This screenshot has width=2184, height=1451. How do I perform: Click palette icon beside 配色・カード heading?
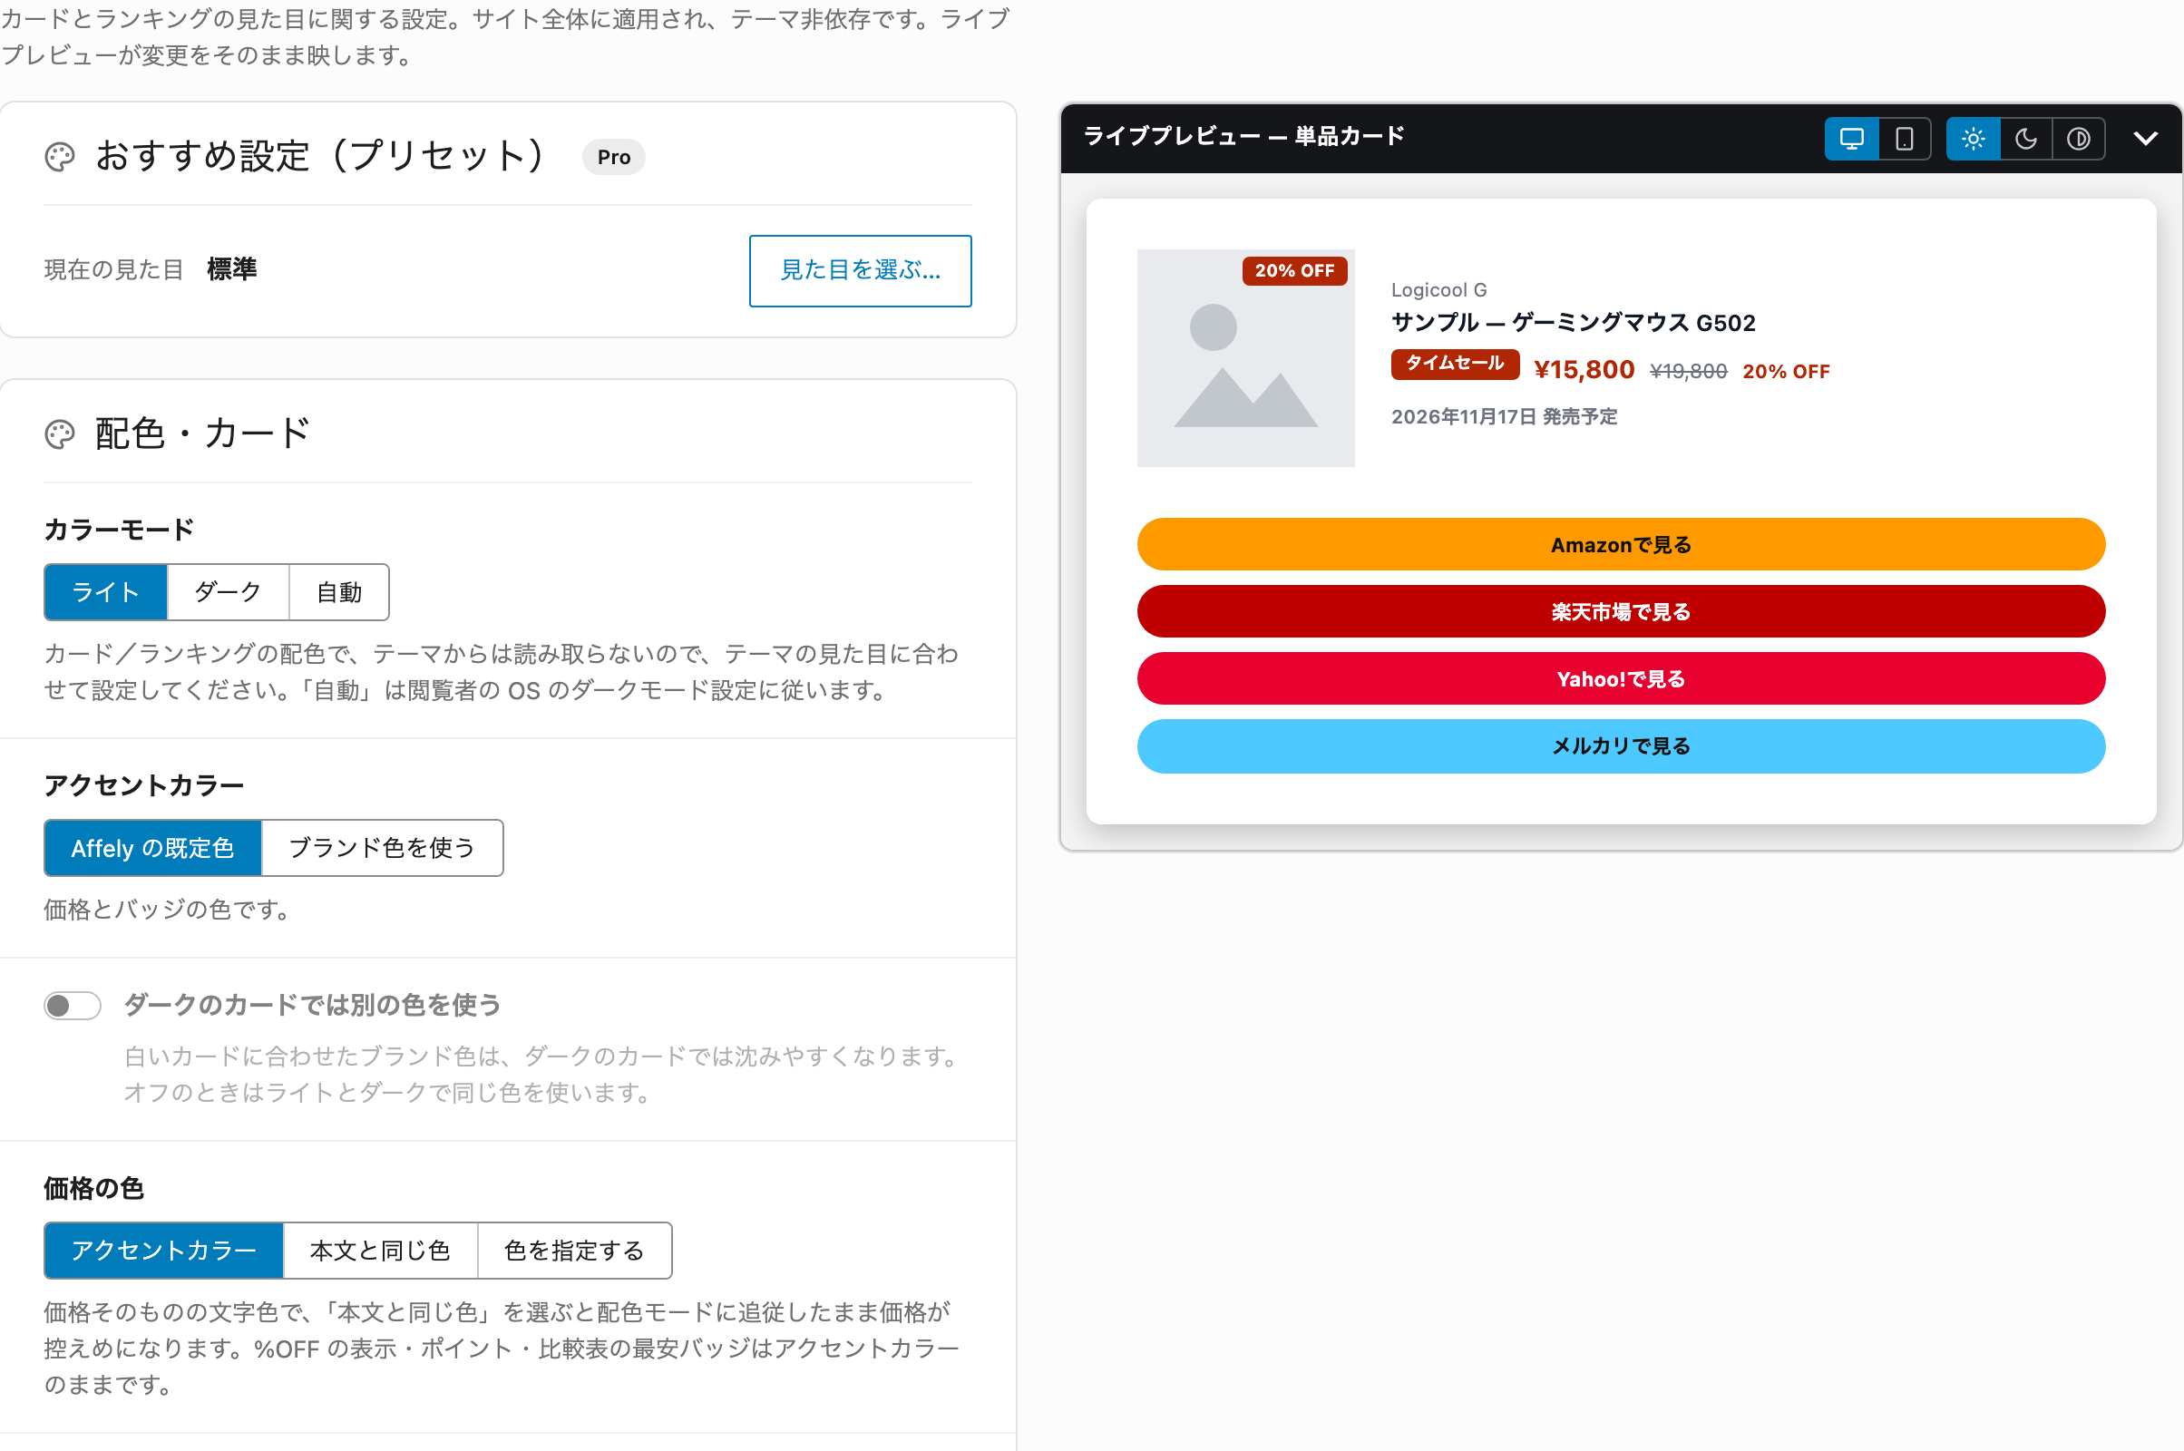click(x=60, y=434)
